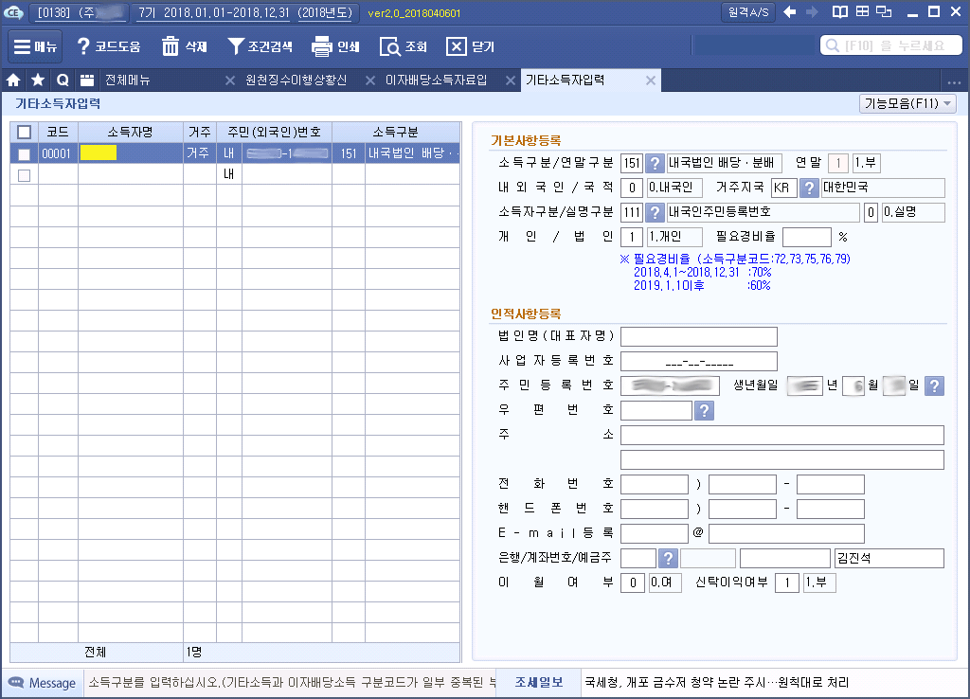Open the favorites star icon
Screen dimensions: 970x699
pyautogui.click(x=38, y=81)
